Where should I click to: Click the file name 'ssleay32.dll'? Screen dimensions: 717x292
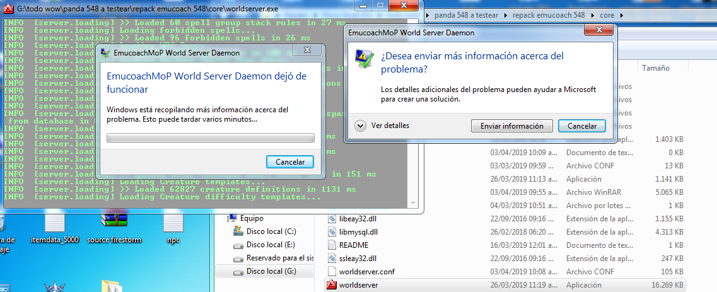tap(358, 258)
